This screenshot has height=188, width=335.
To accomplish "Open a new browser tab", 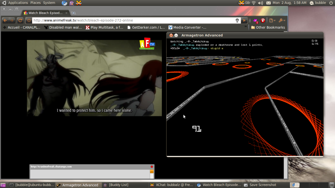I will pos(74,13).
